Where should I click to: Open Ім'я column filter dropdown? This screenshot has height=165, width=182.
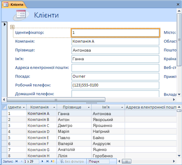[122, 107]
